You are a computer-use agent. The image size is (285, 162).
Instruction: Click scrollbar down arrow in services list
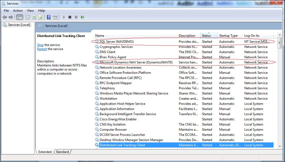(280, 146)
